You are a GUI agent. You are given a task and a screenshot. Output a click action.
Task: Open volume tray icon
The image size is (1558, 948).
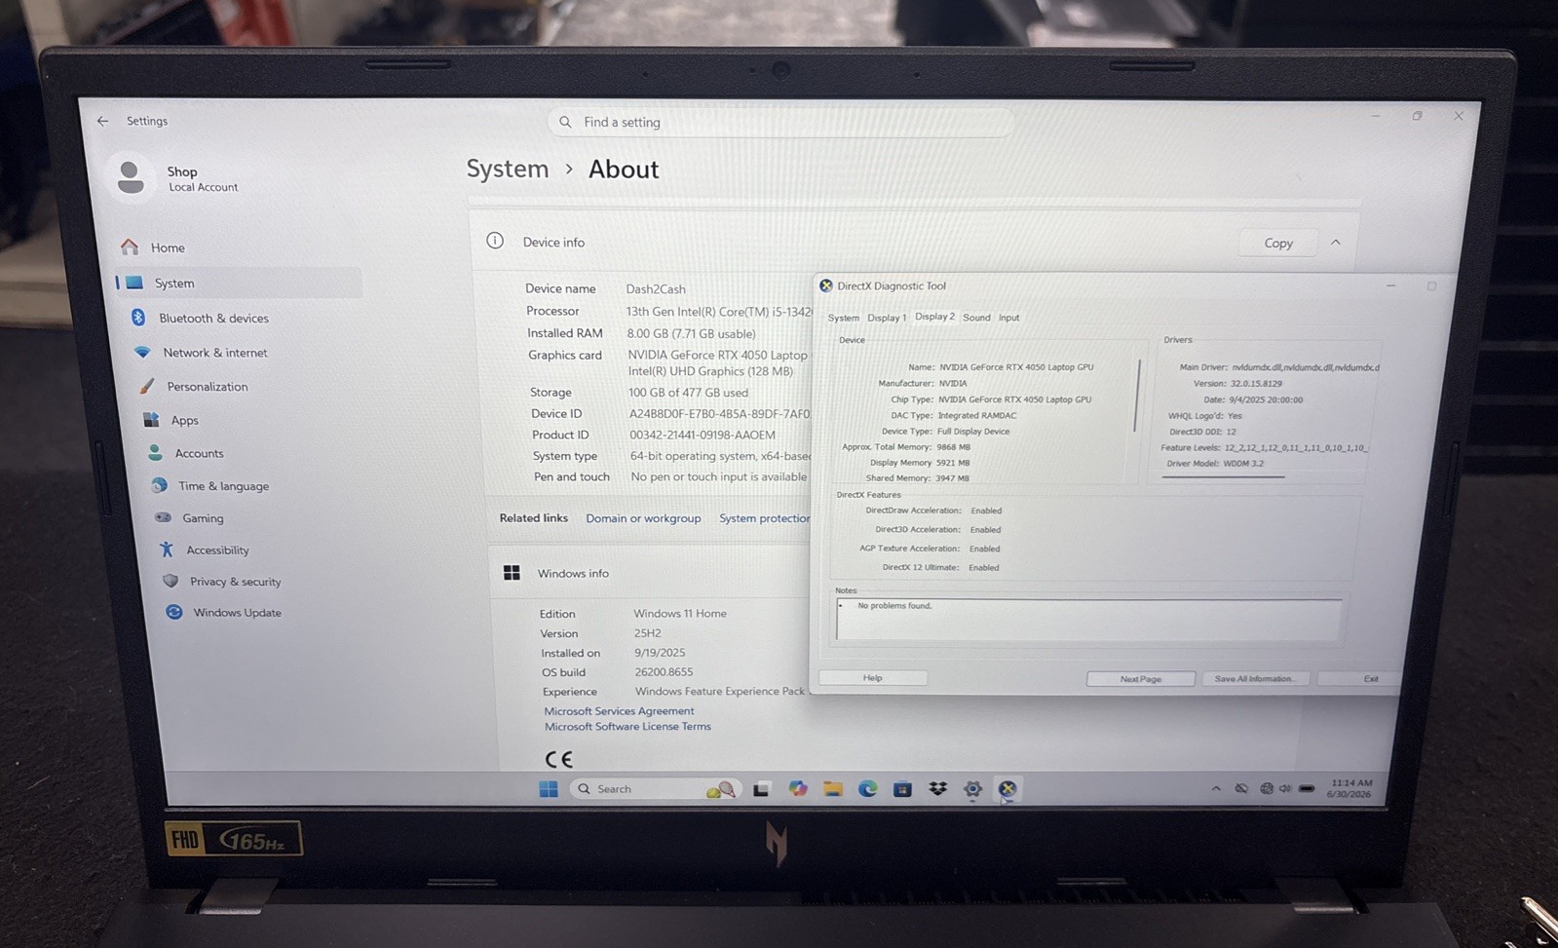[x=1285, y=788]
